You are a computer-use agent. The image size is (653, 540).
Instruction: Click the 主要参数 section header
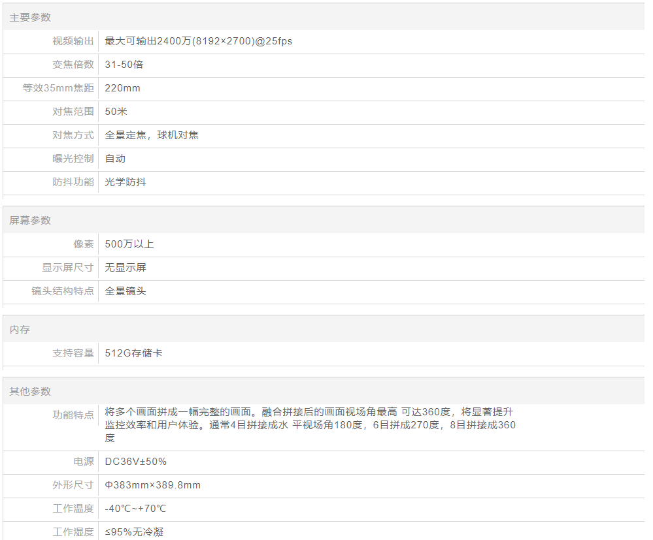(x=30, y=18)
